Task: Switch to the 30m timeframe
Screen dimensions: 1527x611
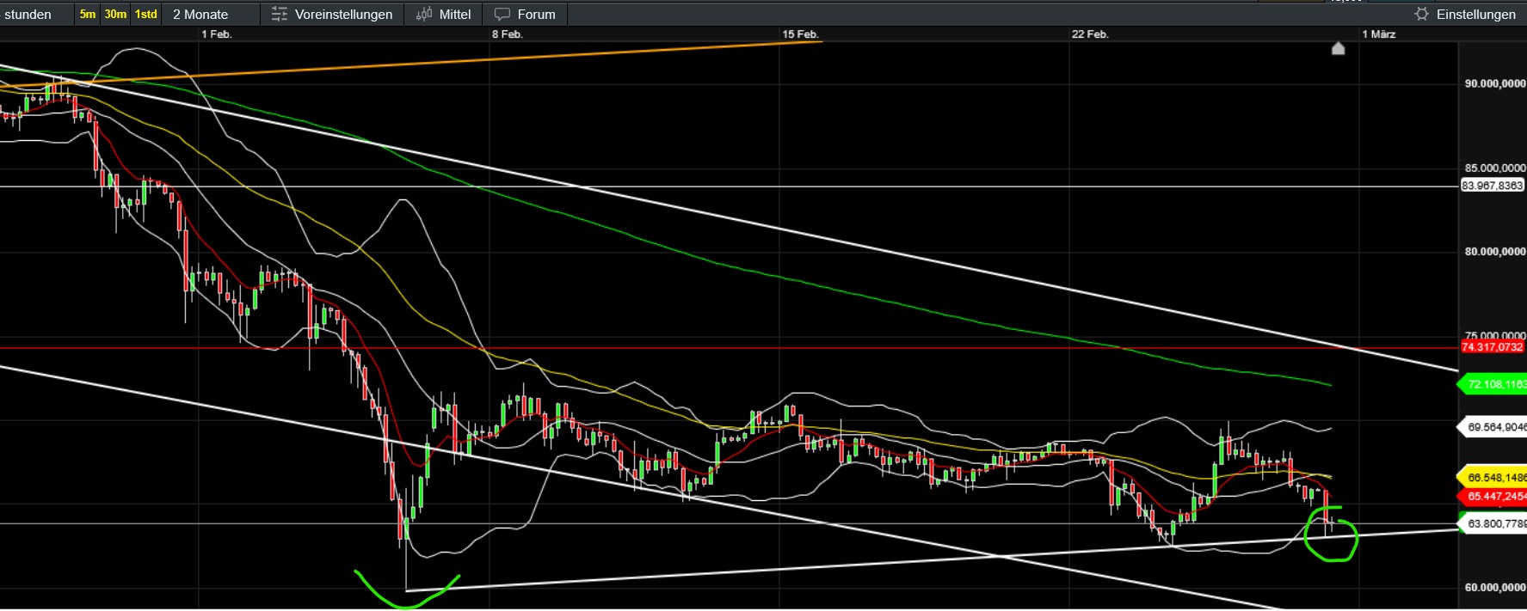Action: click(x=115, y=14)
